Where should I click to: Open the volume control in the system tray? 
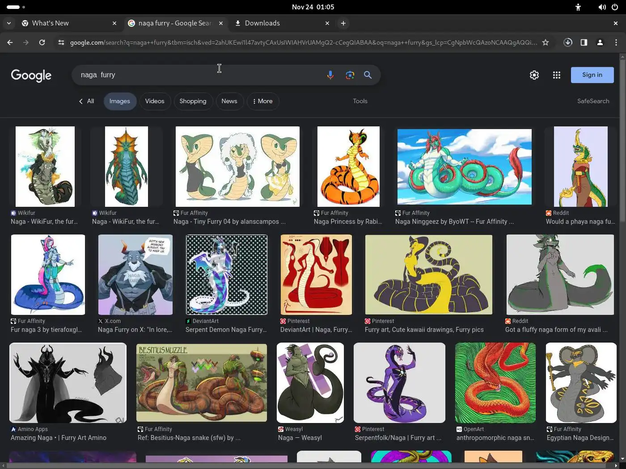[x=602, y=7]
